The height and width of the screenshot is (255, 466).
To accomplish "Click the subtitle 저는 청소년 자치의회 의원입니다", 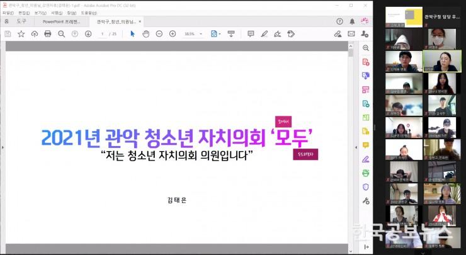I will point(176,155).
